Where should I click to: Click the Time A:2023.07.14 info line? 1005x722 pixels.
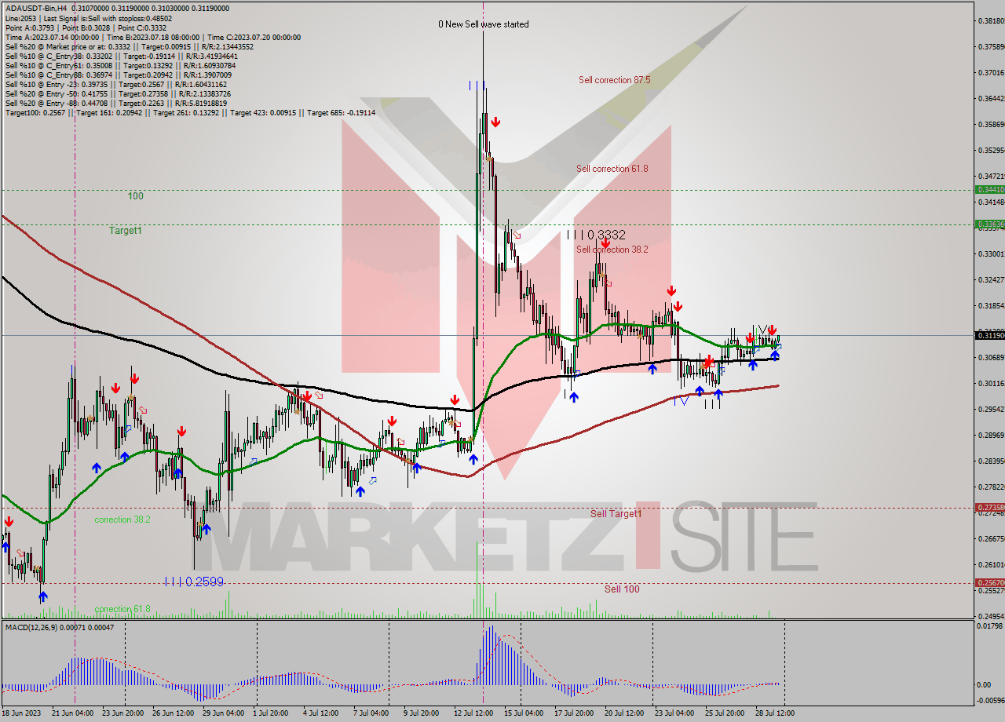click(x=153, y=37)
